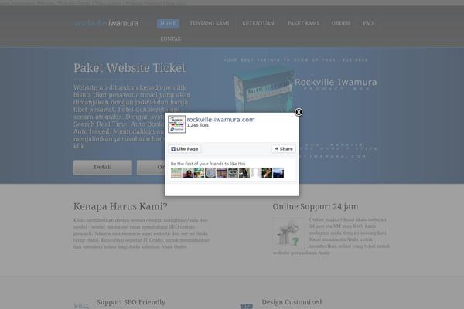
Task: Open the ORDER menu item
Action: point(340,23)
